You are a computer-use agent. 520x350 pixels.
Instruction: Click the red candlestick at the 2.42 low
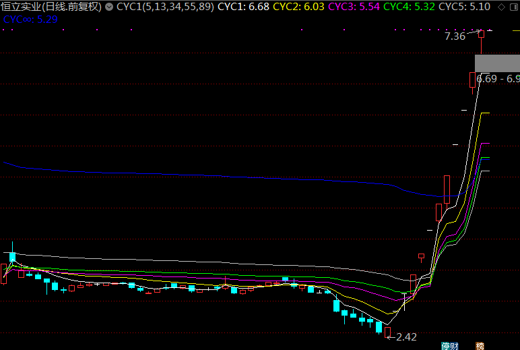(x=387, y=331)
